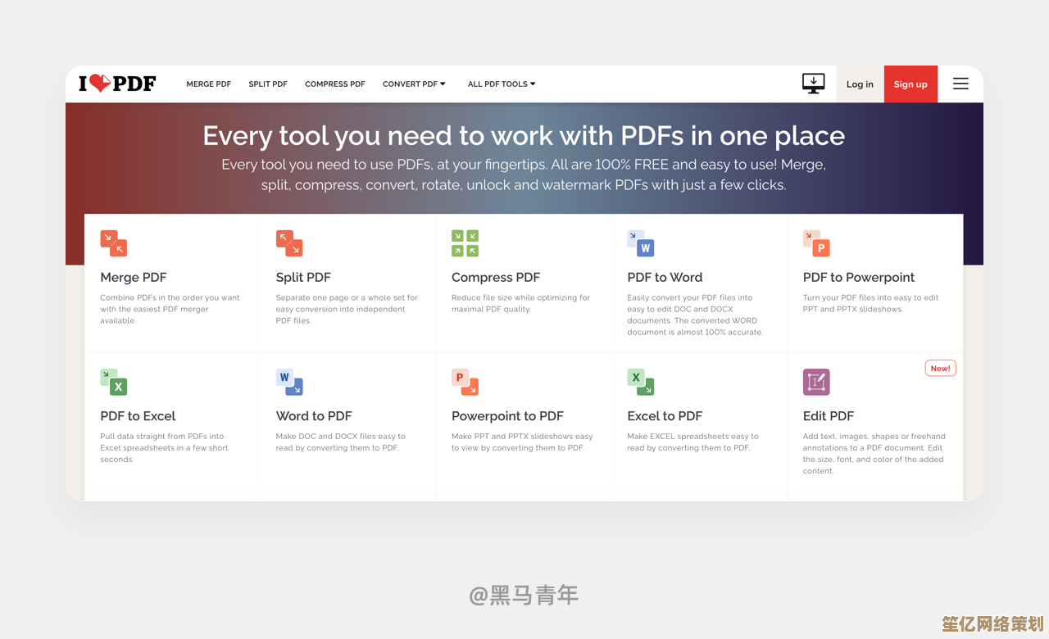
Task: Click the PDF to Powerpoint icon
Action: click(x=816, y=243)
